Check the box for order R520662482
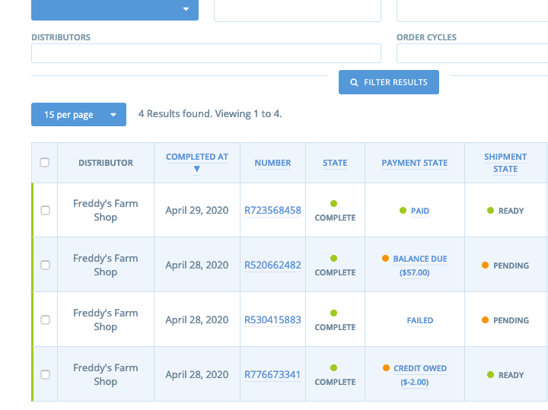This screenshot has height=410, width=548. pyautogui.click(x=45, y=265)
